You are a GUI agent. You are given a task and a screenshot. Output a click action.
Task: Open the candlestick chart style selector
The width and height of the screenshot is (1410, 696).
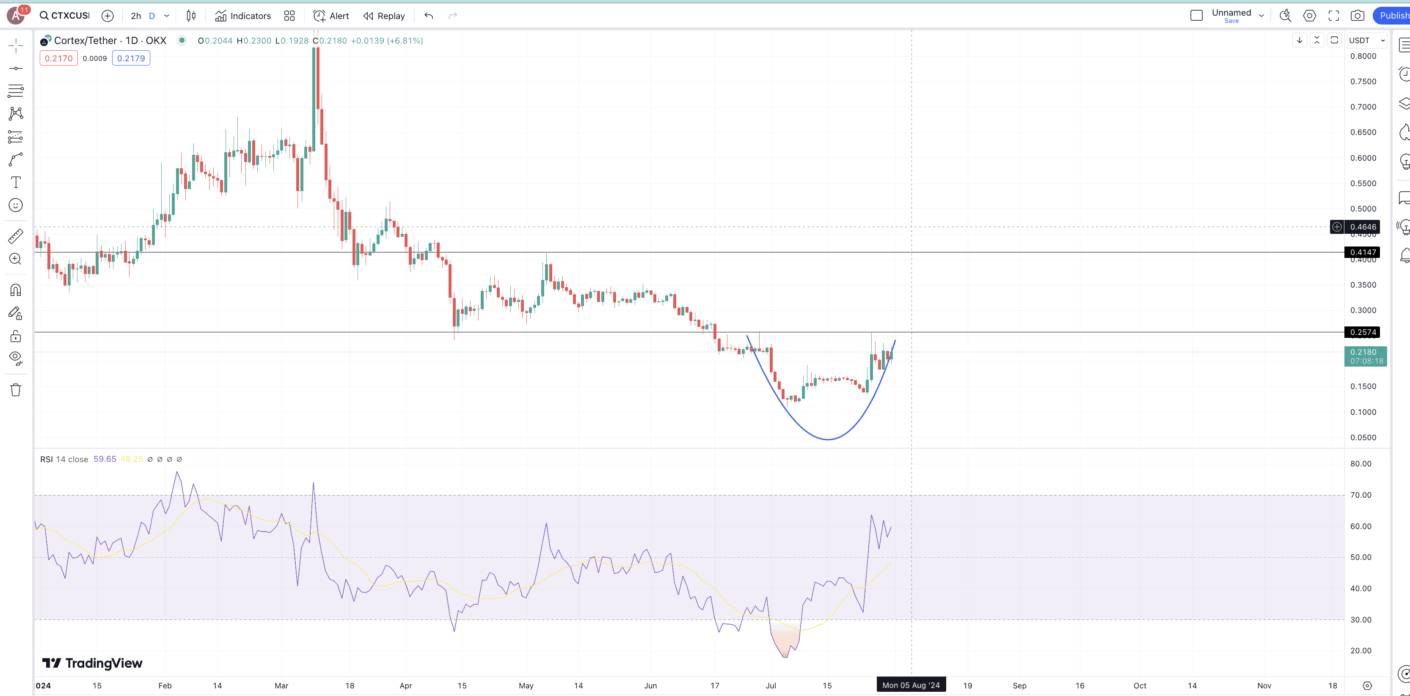190,16
